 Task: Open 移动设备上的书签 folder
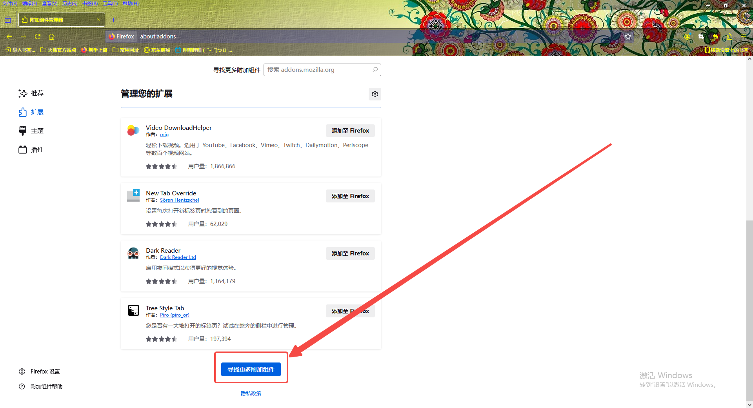click(727, 50)
